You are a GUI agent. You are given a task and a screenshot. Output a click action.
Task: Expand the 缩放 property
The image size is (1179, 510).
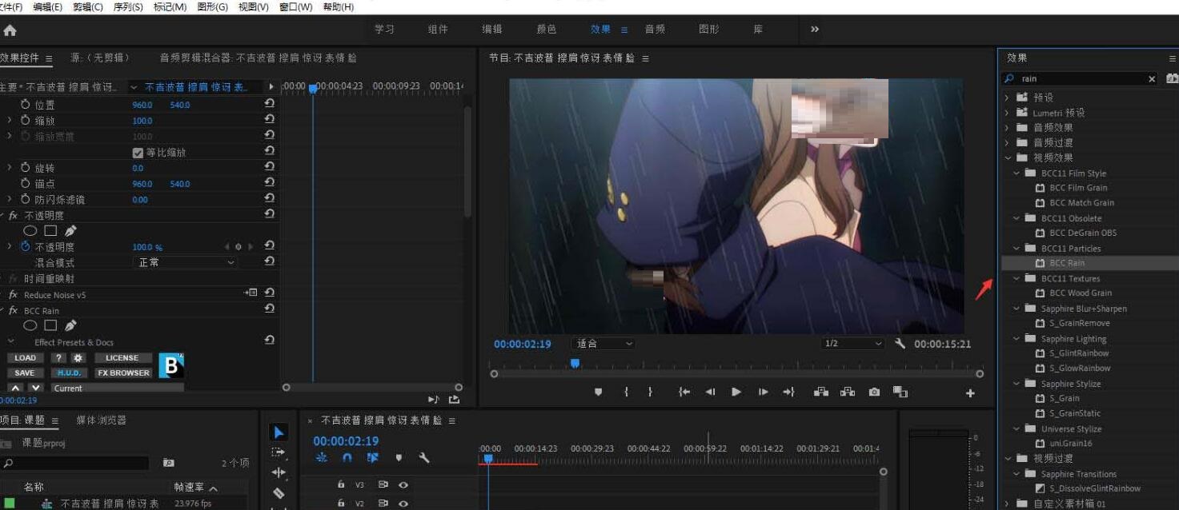pyautogui.click(x=10, y=121)
